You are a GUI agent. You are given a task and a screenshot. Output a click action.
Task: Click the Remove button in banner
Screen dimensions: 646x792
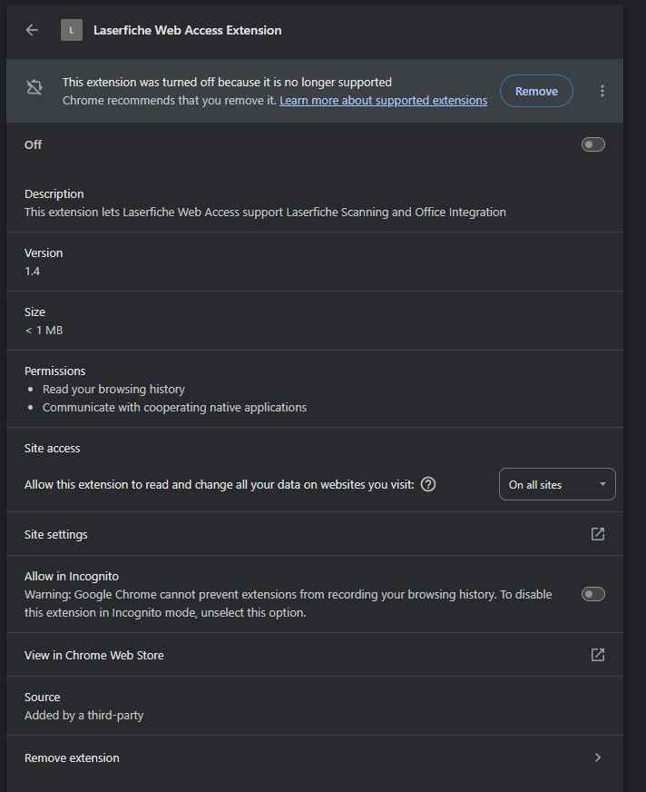pyautogui.click(x=536, y=91)
